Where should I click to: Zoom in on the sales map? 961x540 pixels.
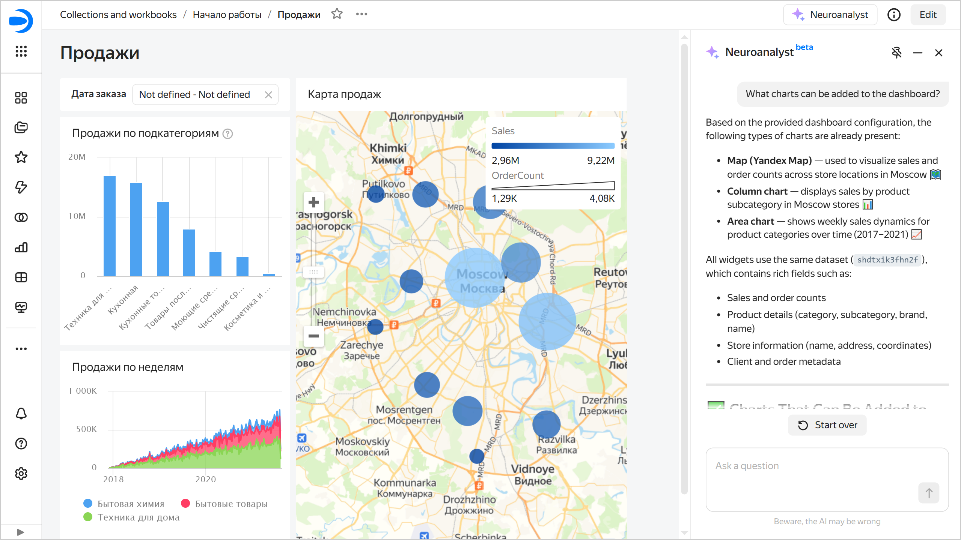[x=313, y=202]
